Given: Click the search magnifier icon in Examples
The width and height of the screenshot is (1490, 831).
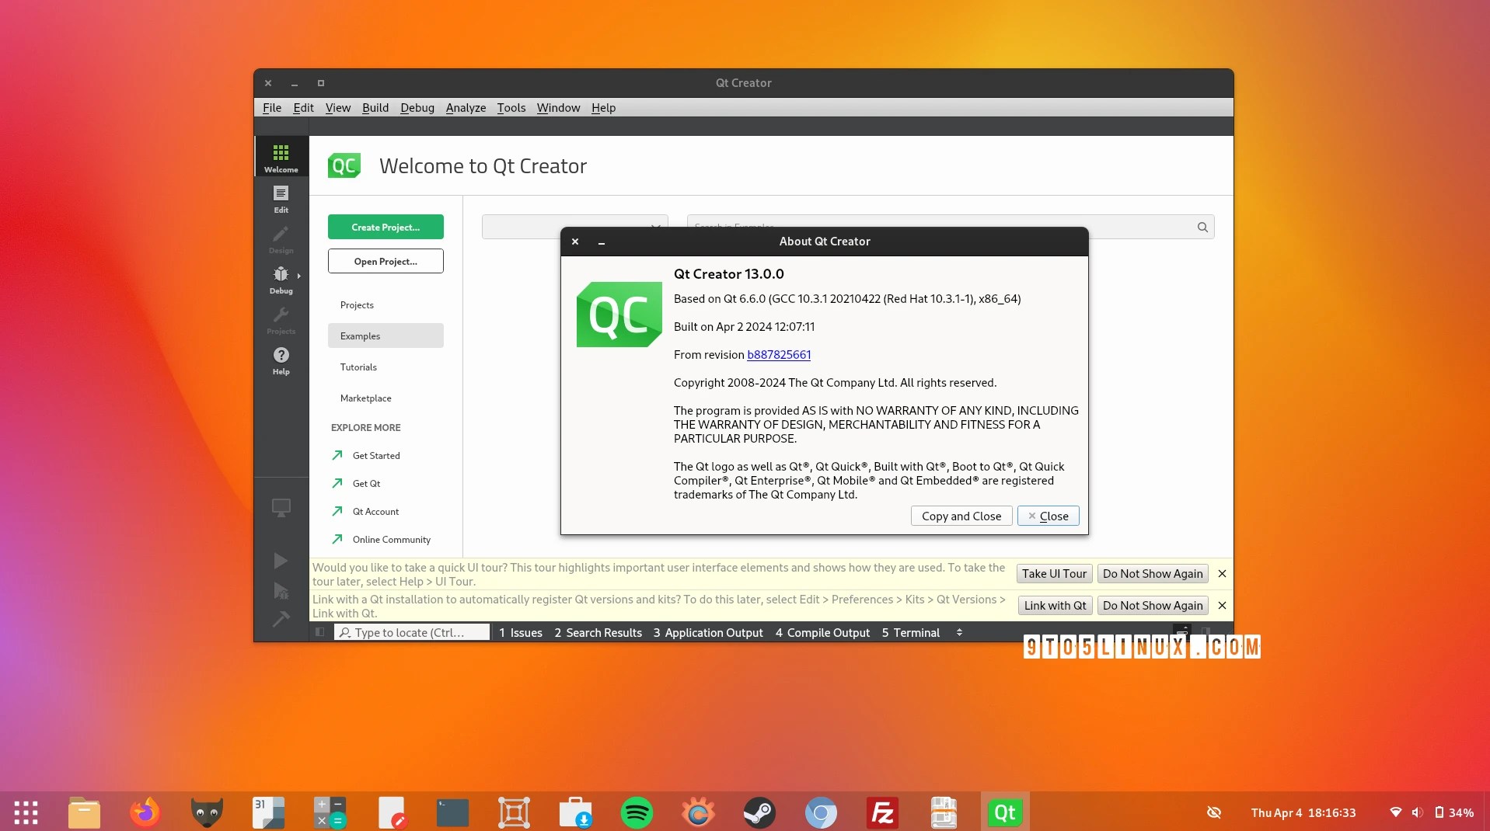Looking at the screenshot, I should [1202, 227].
